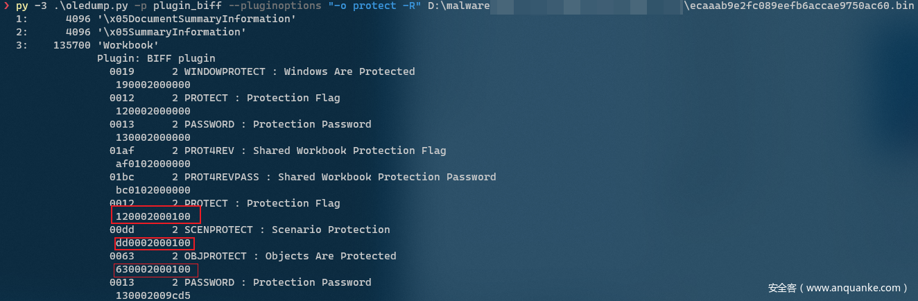Select the hex data af0102000000
This screenshot has width=918, height=301.
coord(153,164)
